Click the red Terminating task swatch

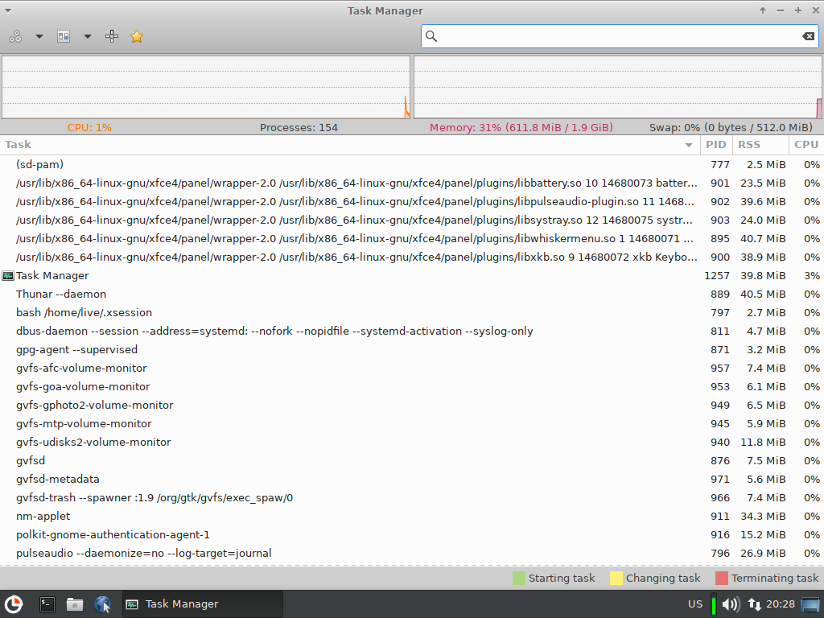(x=722, y=578)
